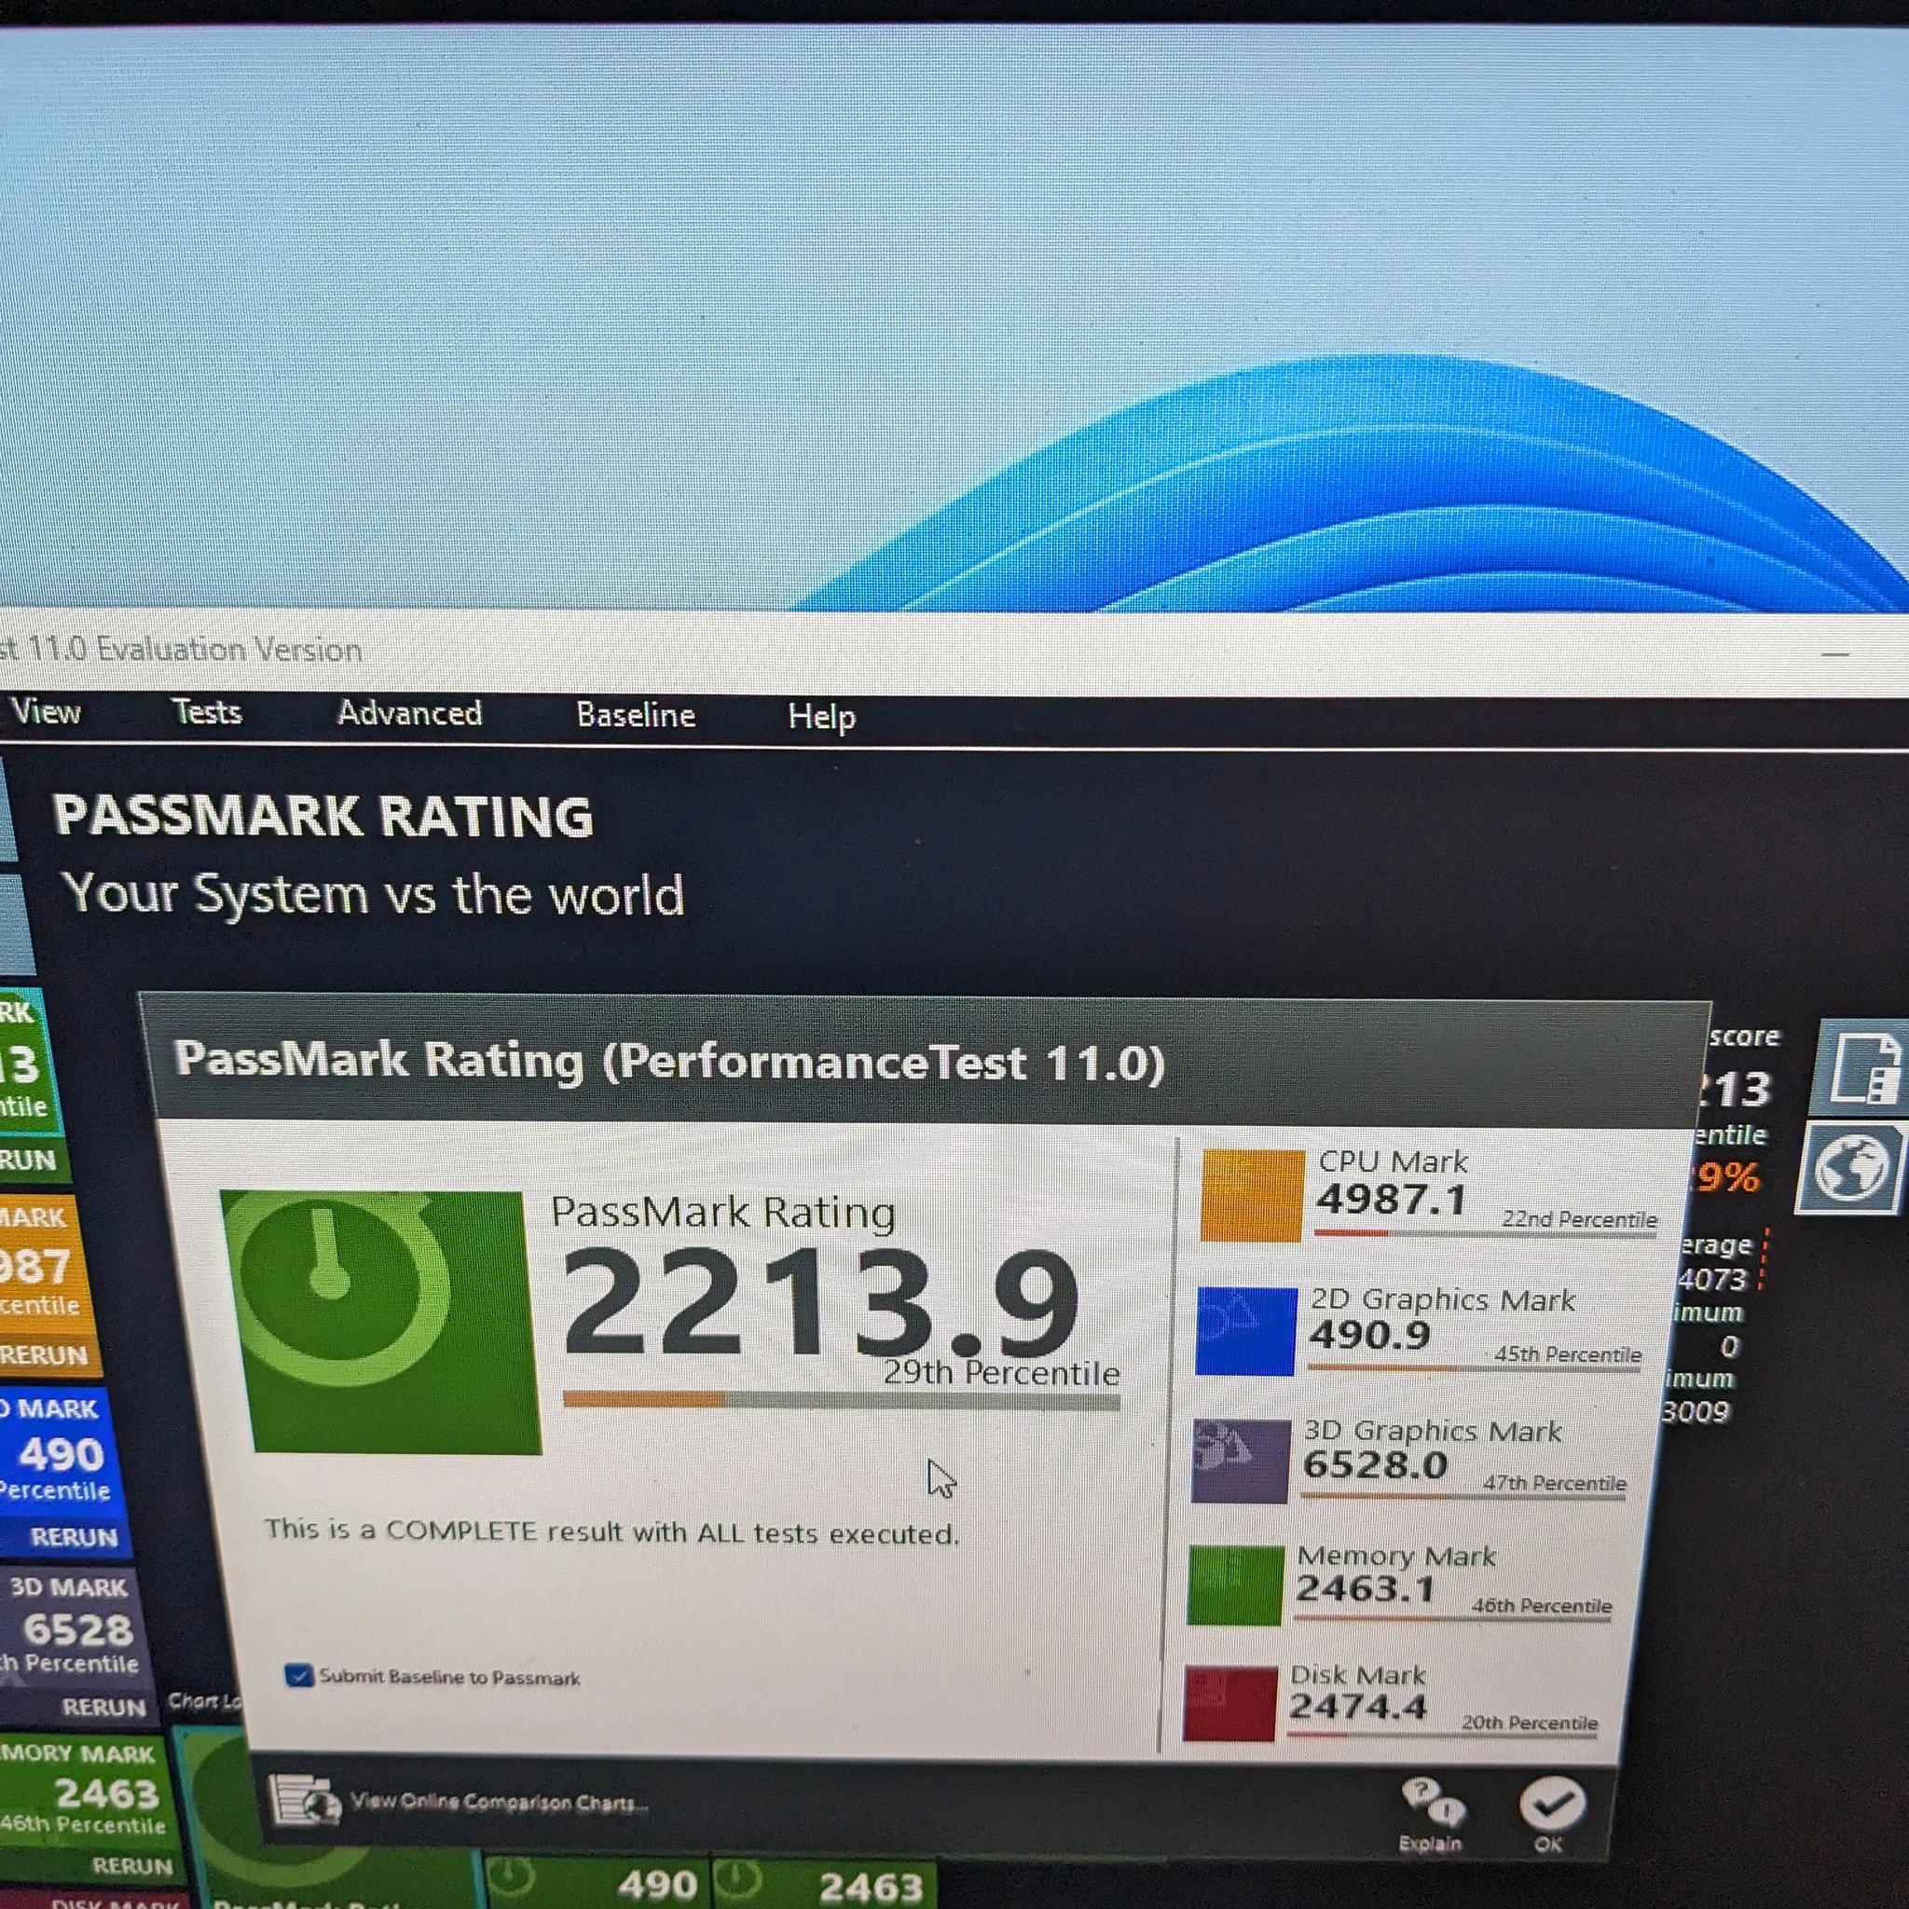Image resolution: width=1909 pixels, height=1909 pixels.
Task: Click the COMPLETE result with ALL tests text
Action: pyautogui.click(x=611, y=1531)
